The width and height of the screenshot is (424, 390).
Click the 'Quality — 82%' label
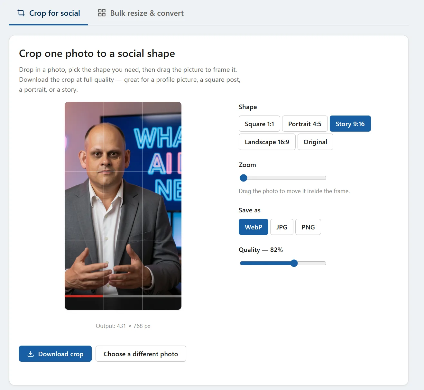click(261, 250)
